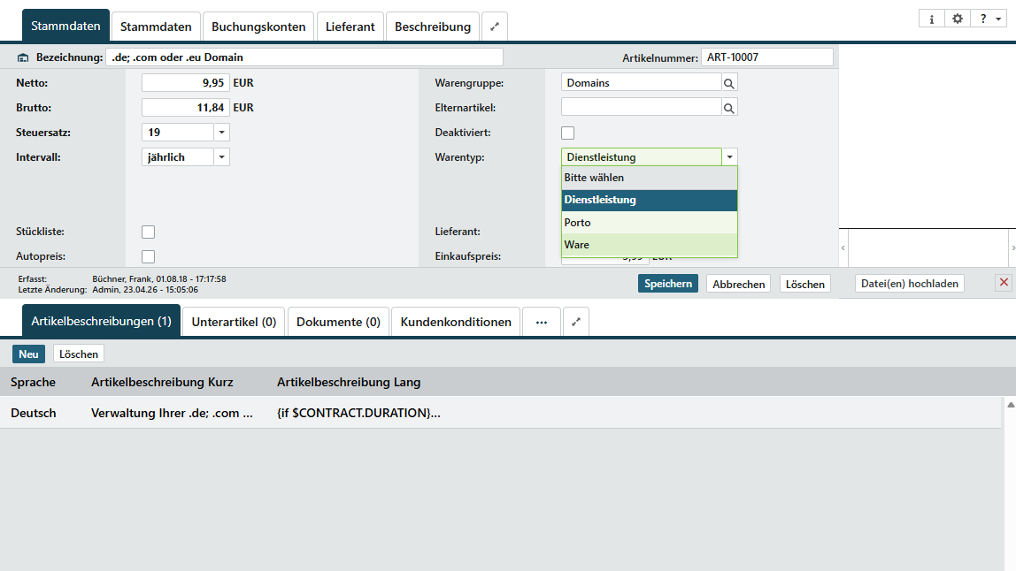Click the Artikelnummer field ART-10007
Viewport: 1016px width, 571px height.
[x=767, y=57]
